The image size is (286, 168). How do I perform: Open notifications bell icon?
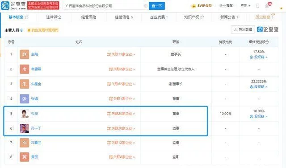267,6
